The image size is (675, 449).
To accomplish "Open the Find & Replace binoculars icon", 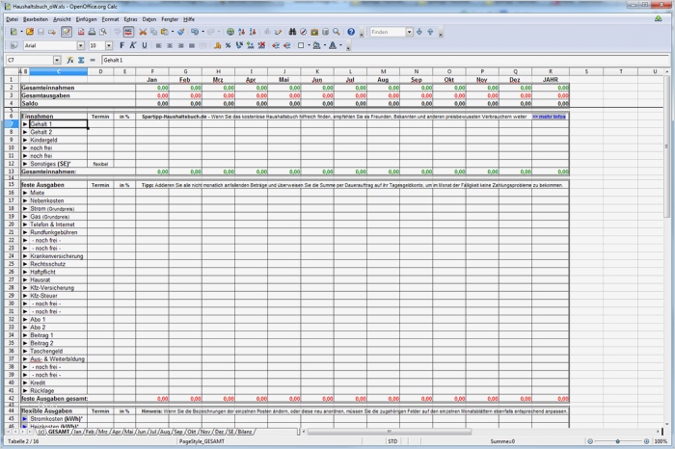I will (292, 32).
